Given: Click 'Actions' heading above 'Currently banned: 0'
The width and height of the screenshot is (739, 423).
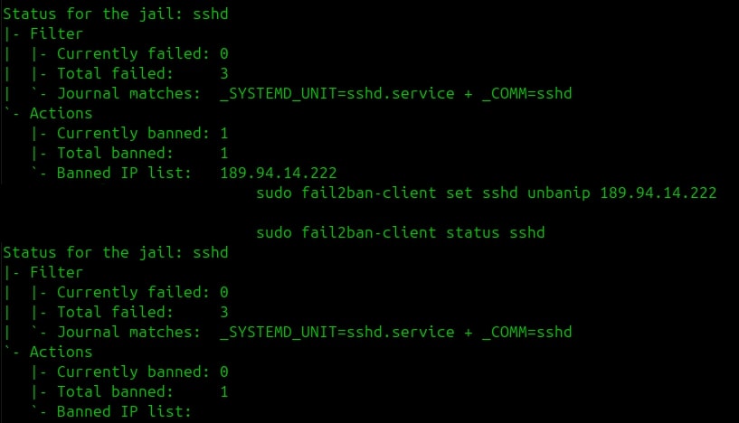Looking at the screenshot, I should [61, 352].
